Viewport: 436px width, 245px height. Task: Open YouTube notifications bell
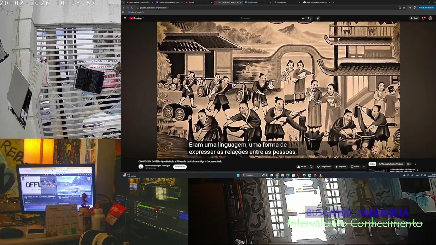(424, 18)
